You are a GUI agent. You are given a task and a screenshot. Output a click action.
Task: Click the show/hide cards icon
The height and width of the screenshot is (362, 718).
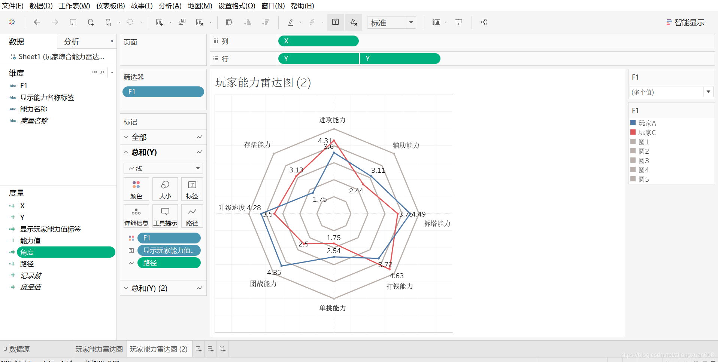pyautogui.click(x=436, y=22)
